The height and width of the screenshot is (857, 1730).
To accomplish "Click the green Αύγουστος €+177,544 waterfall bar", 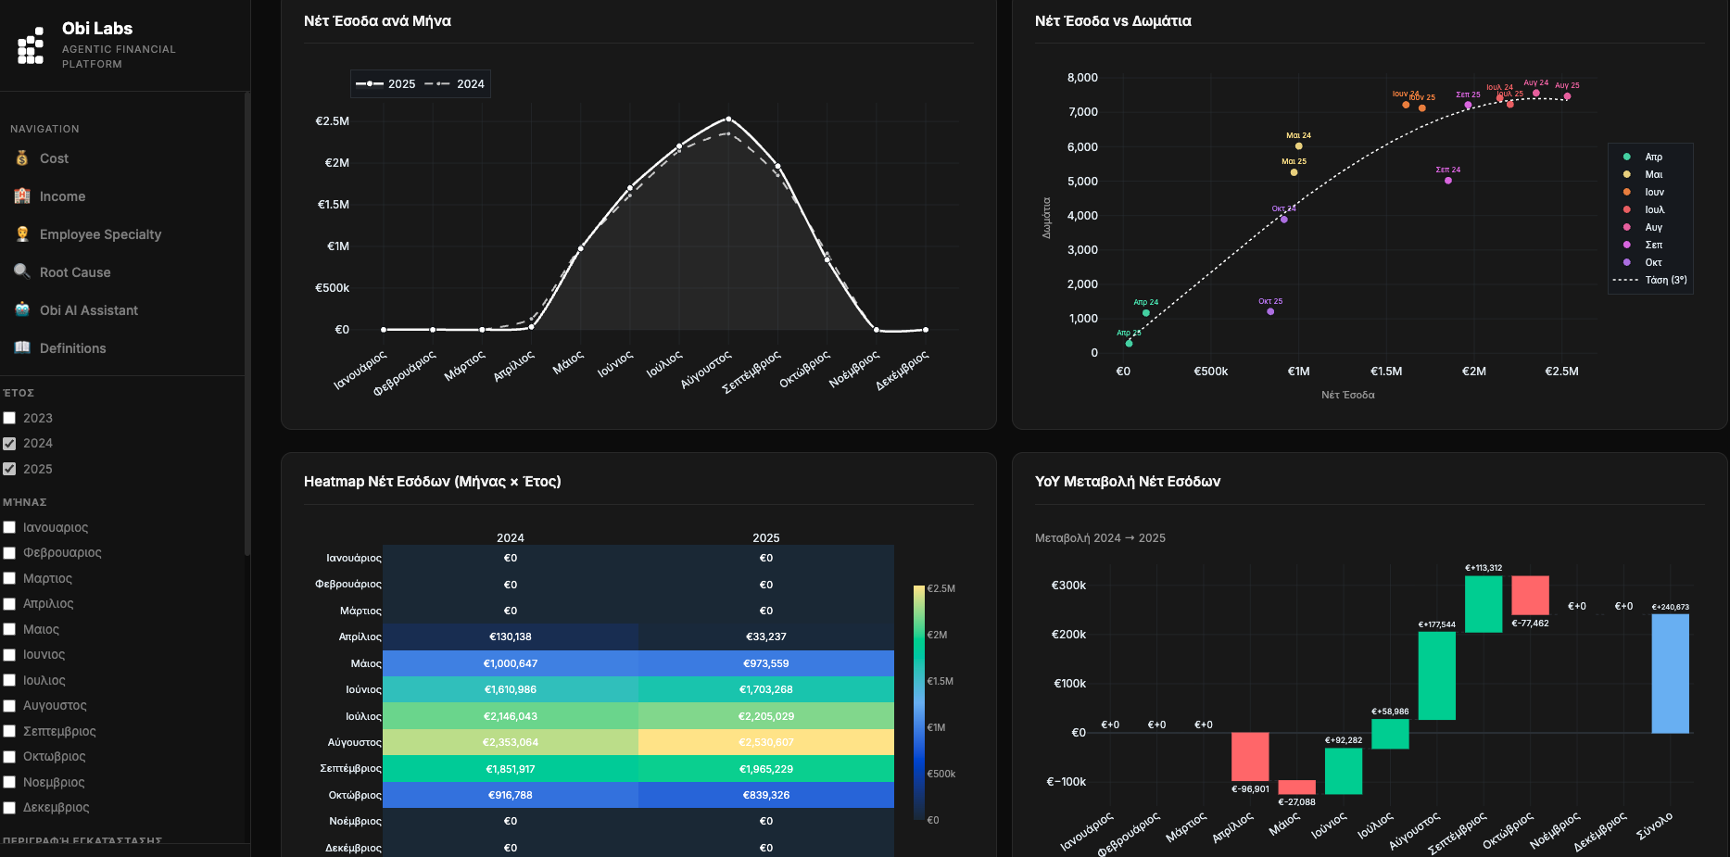I will pos(1436,675).
